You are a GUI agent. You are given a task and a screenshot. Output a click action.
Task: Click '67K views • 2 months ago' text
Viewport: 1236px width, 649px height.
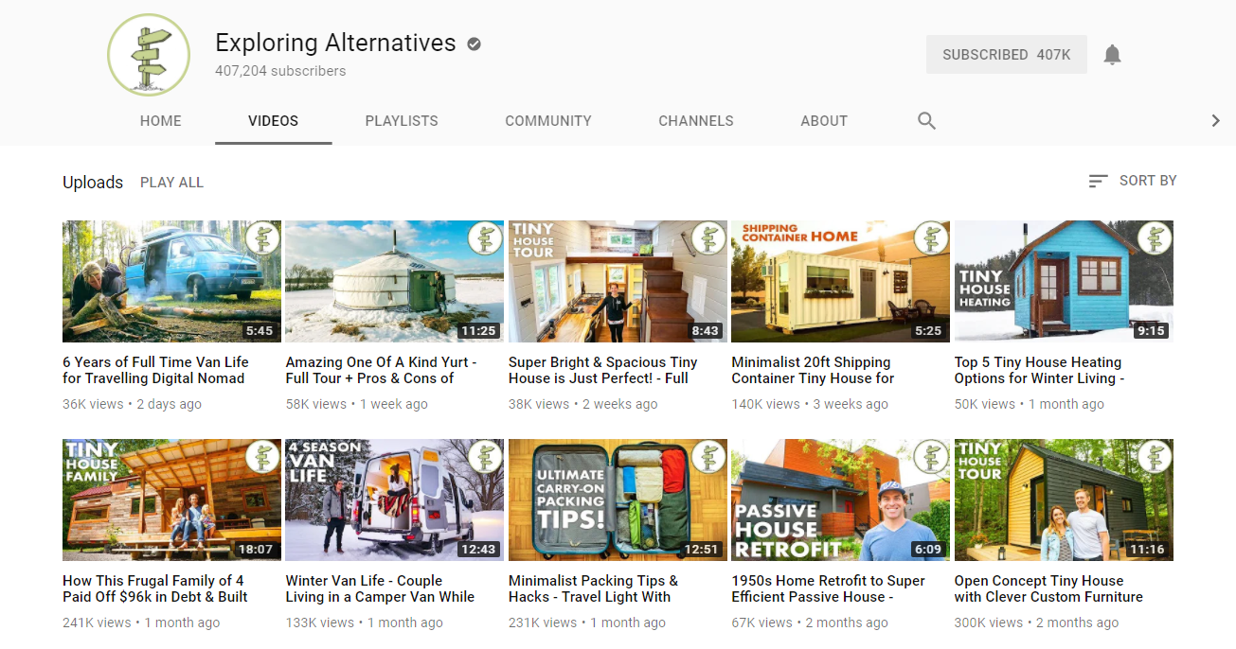[x=810, y=623]
